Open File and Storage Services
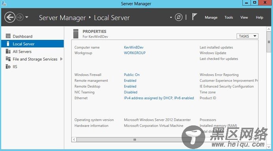Screen dimensions: 273x151 click(35, 59)
